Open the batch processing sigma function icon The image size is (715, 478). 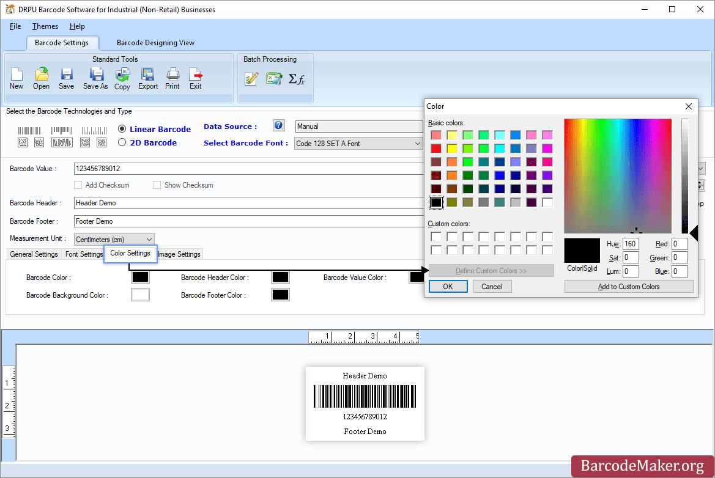(297, 79)
